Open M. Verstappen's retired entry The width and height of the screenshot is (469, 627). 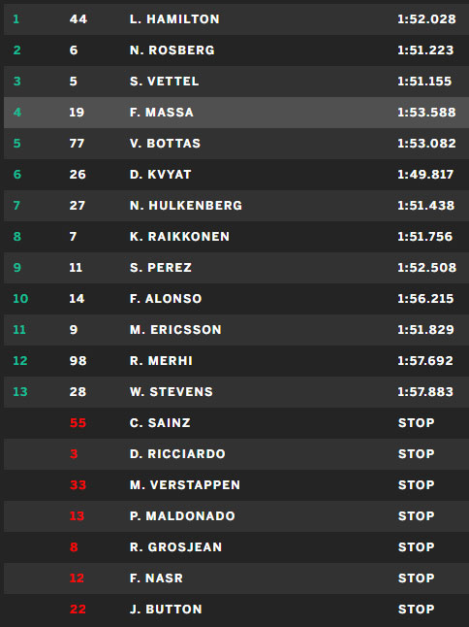pyautogui.click(x=236, y=485)
